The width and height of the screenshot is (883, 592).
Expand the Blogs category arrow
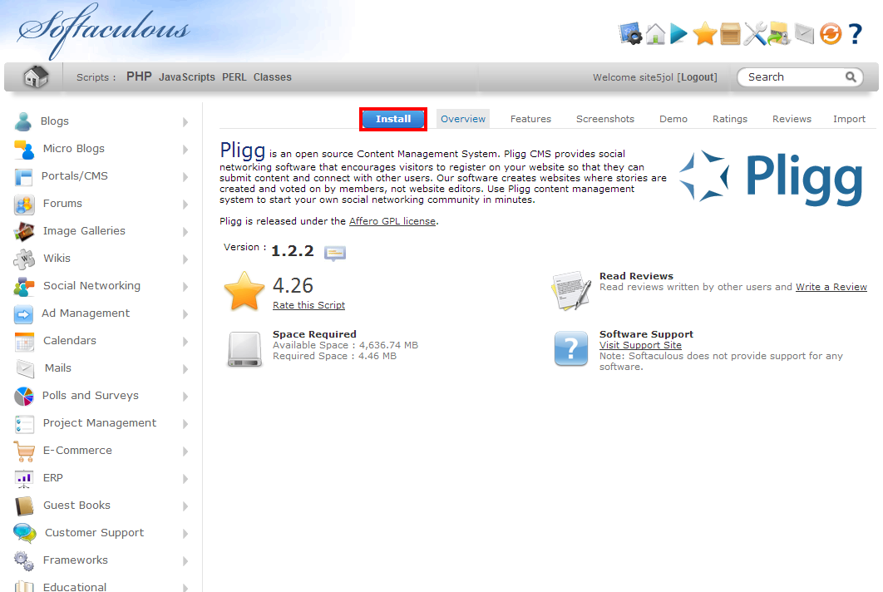coord(185,122)
